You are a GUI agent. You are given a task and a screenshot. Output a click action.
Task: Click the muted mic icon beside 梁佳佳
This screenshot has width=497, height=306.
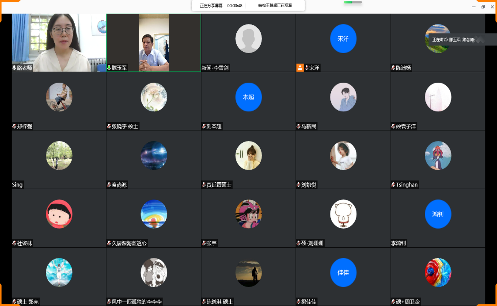[298, 302]
